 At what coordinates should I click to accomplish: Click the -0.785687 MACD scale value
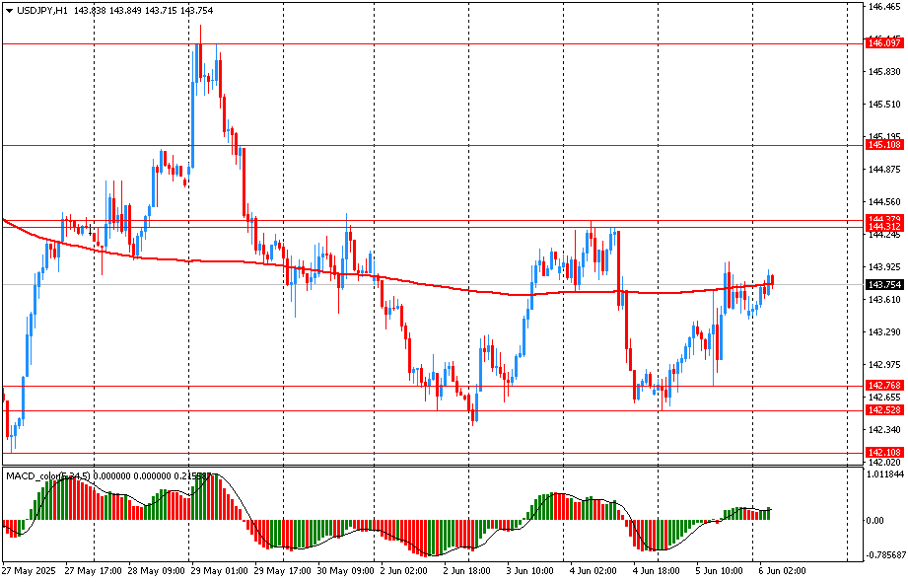click(887, 554)
